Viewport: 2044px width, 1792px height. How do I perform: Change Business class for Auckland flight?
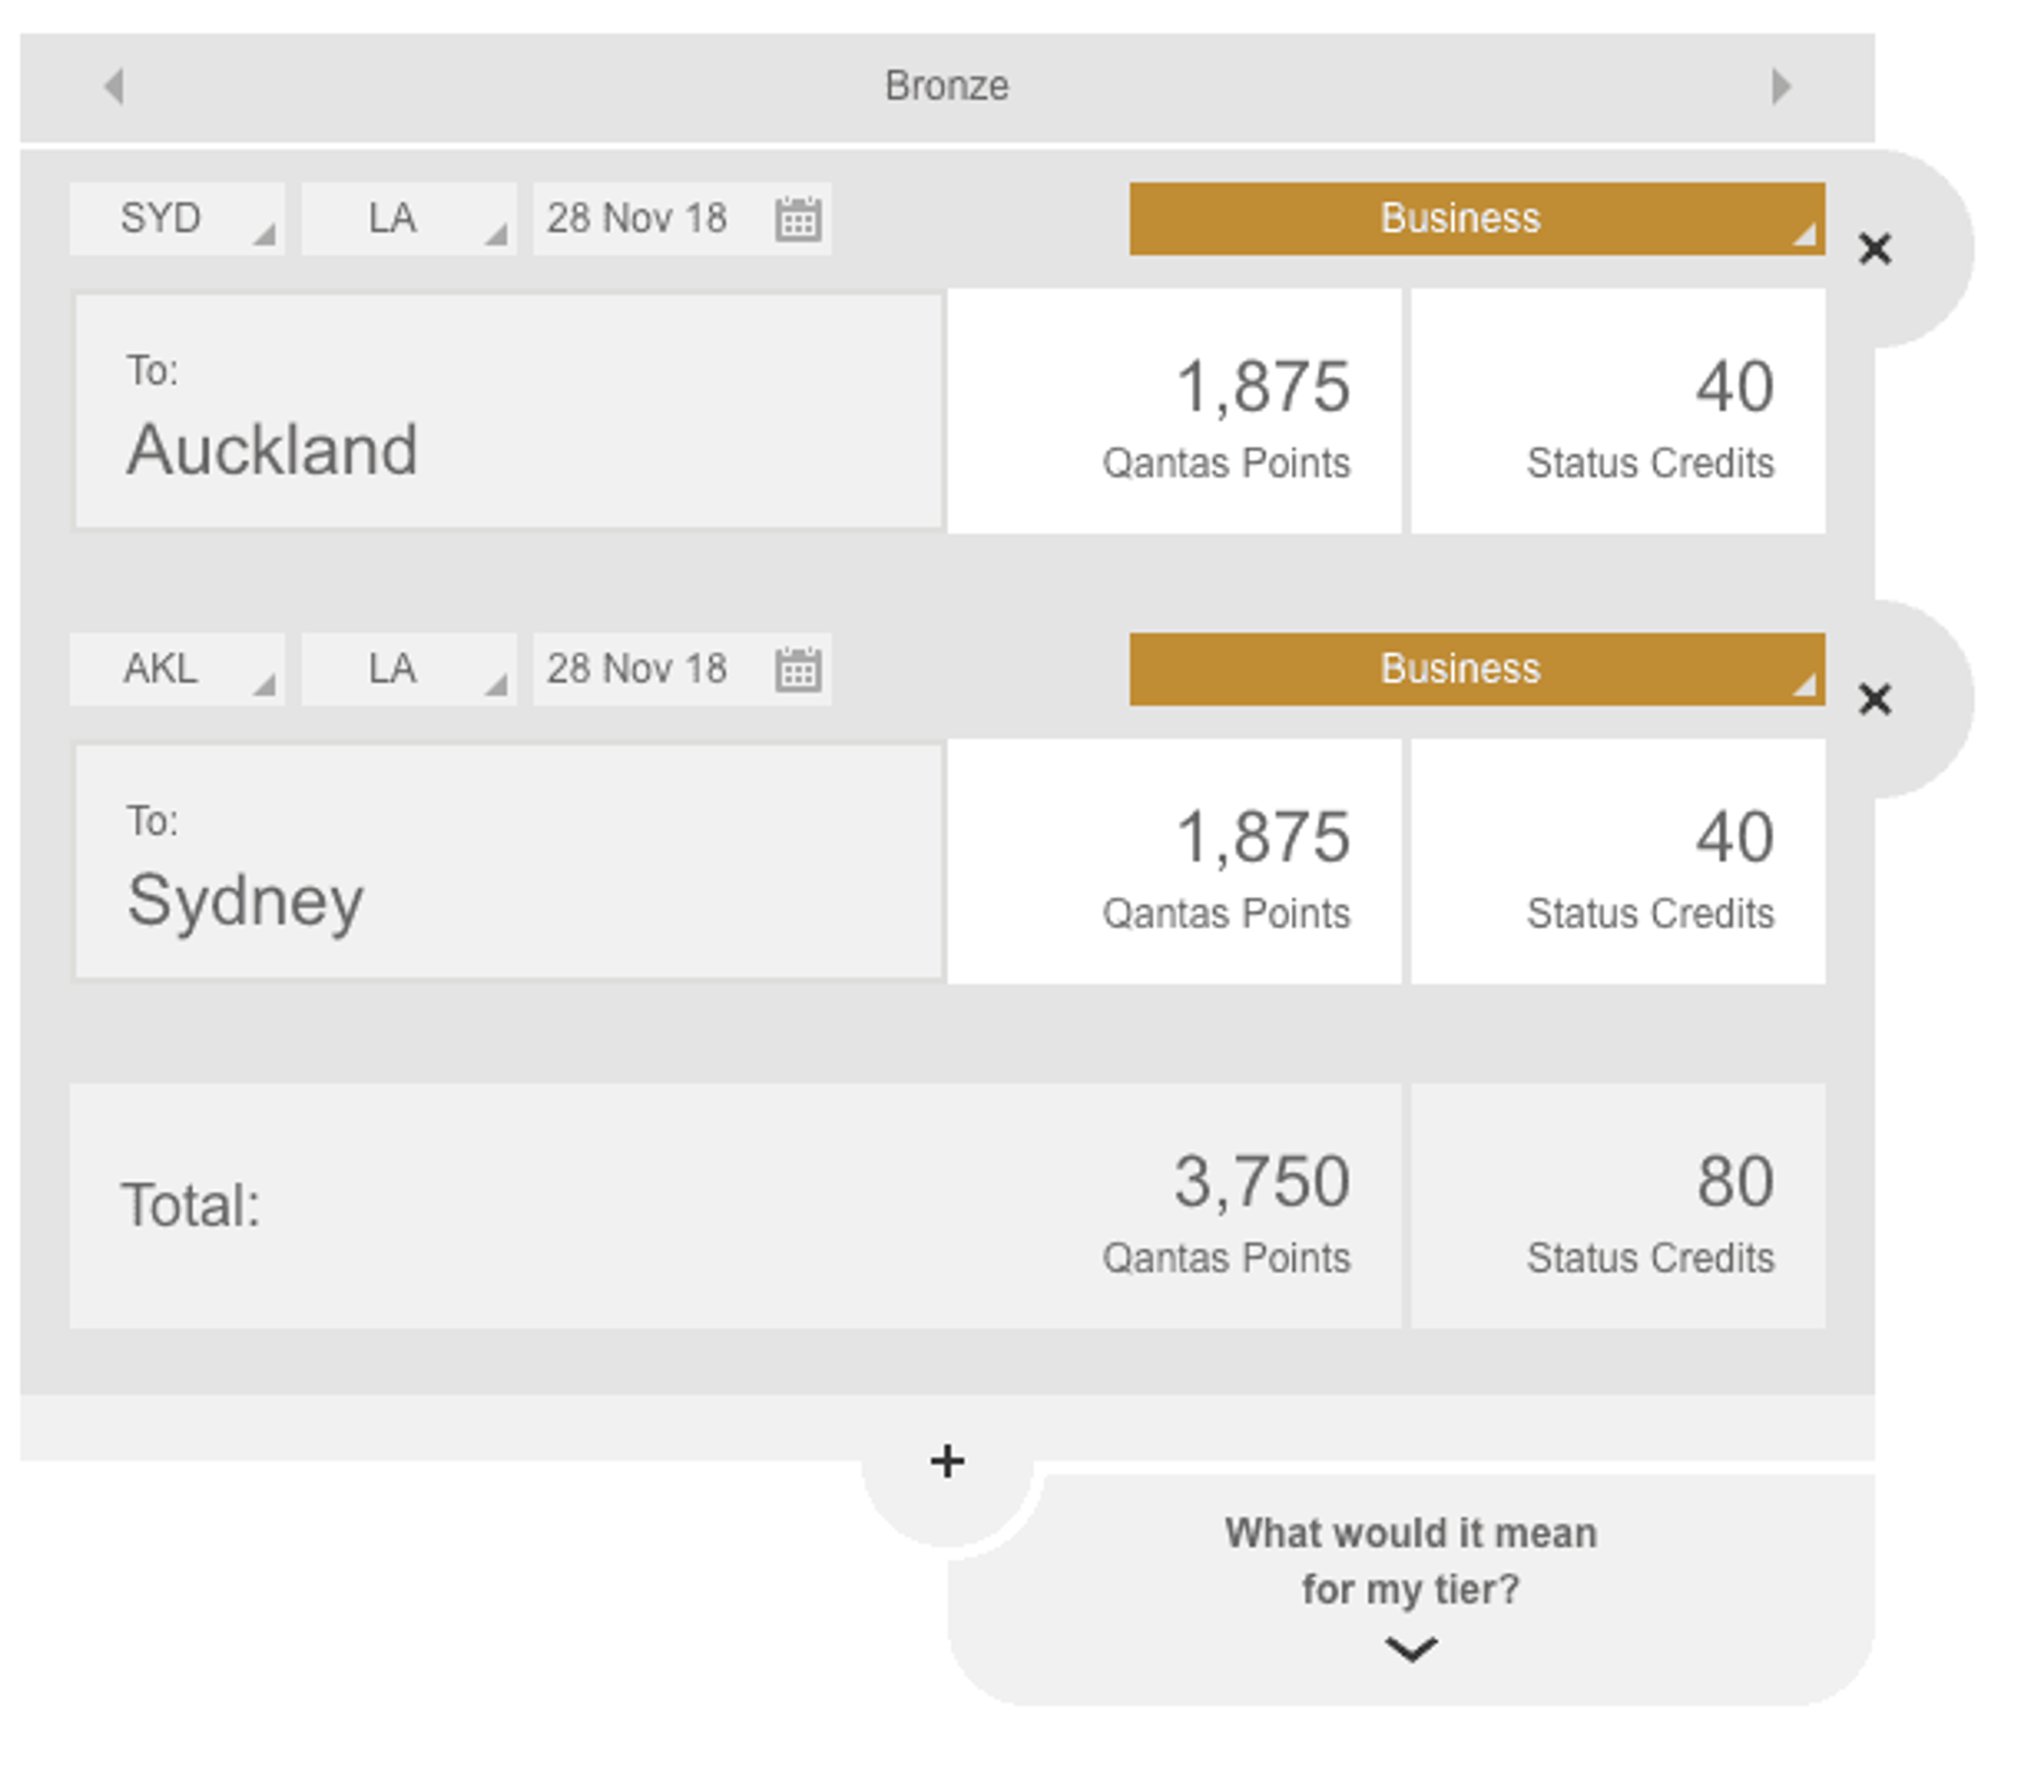[1476, 219]
